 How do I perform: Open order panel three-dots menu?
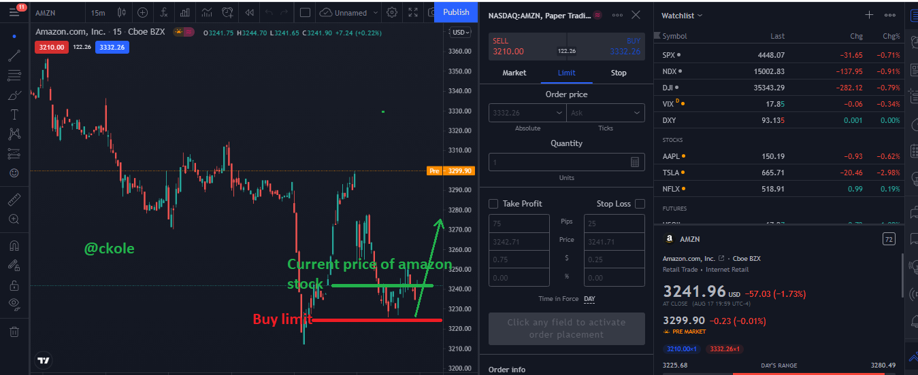617,15
